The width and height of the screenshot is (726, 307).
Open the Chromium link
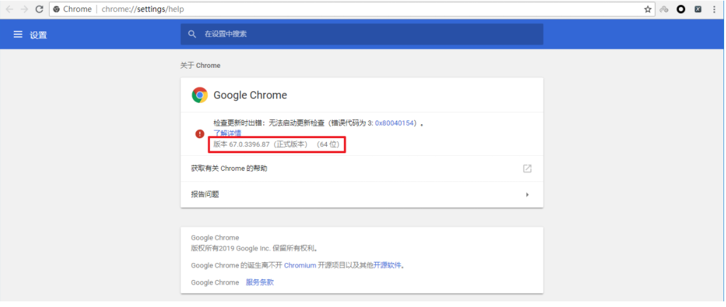pos(300,266)
